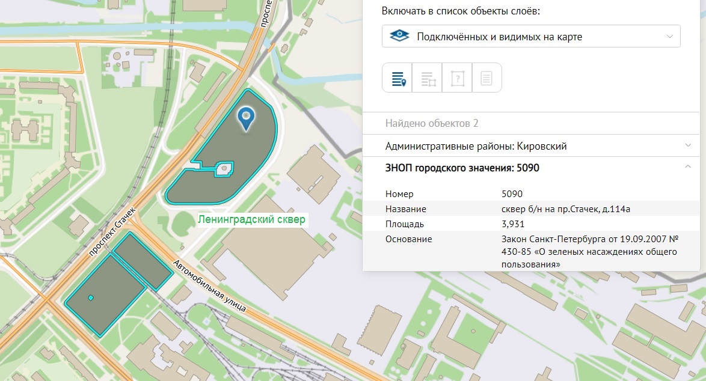Click value 5090 in the Номер row

(x=512, y=194)
